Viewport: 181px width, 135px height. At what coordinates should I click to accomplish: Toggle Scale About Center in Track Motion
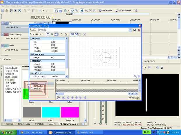tap(76, 34)
